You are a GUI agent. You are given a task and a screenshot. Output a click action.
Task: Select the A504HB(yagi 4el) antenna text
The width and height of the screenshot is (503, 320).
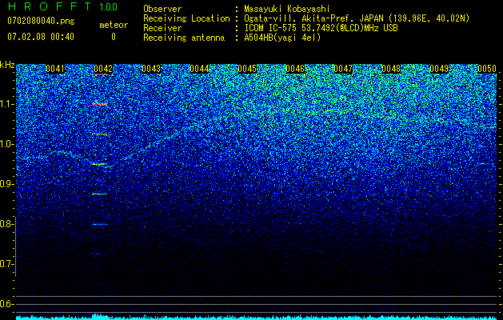282,38
